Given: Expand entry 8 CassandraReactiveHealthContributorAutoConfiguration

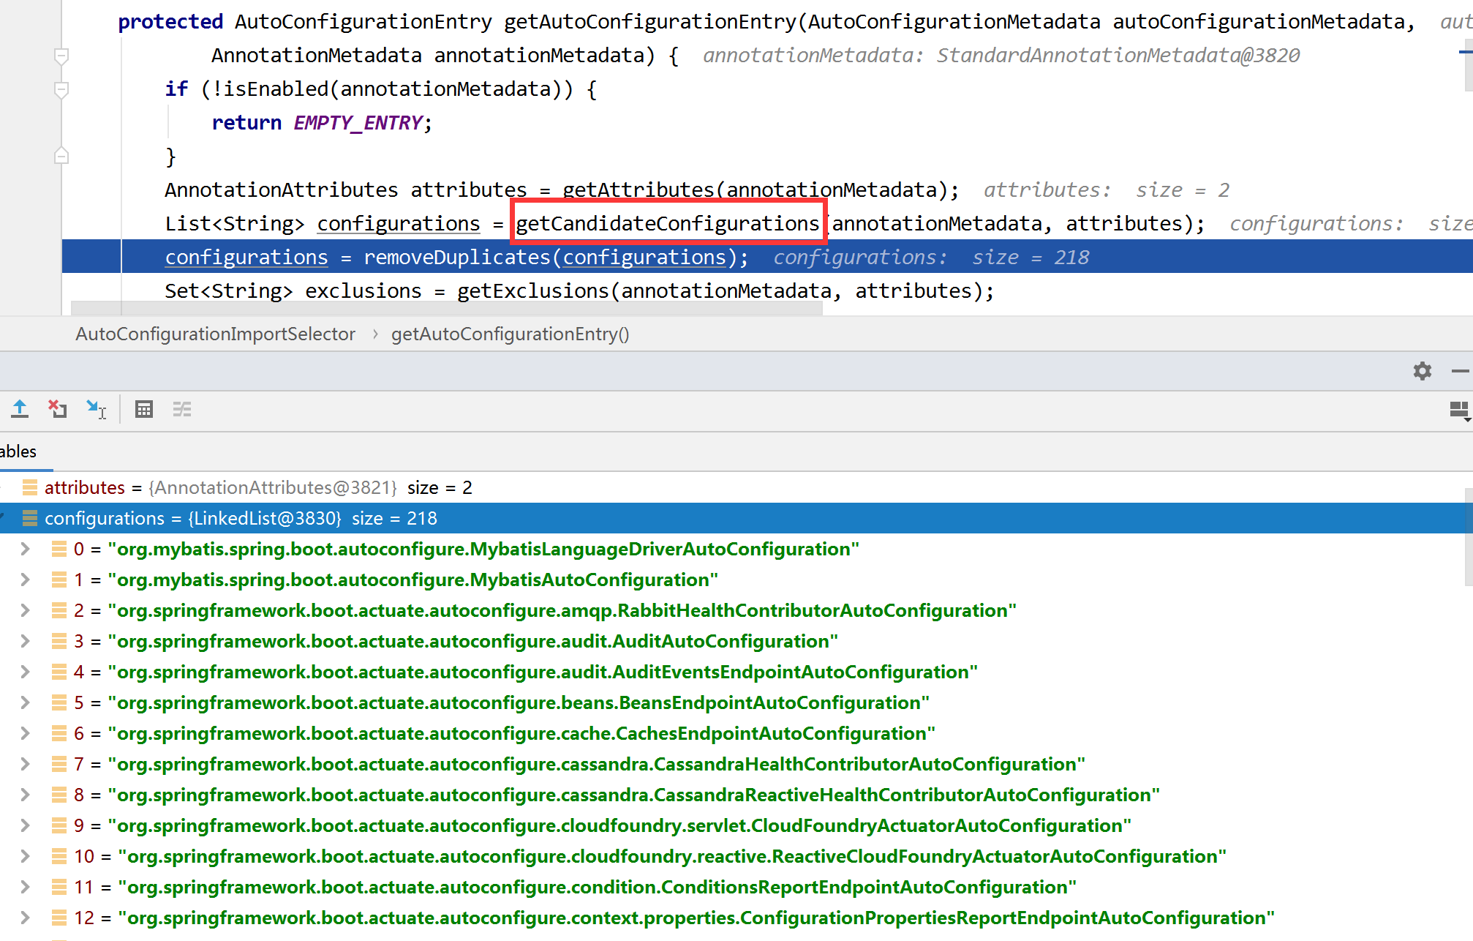Looking at the screenshot, I should point(25,795).
